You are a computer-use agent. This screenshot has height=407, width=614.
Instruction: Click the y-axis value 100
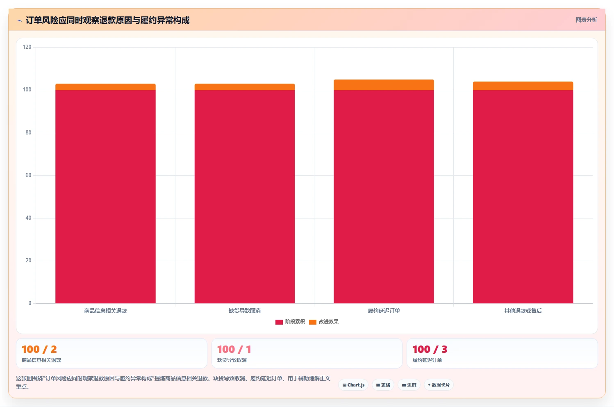click(x=27, y=90)
